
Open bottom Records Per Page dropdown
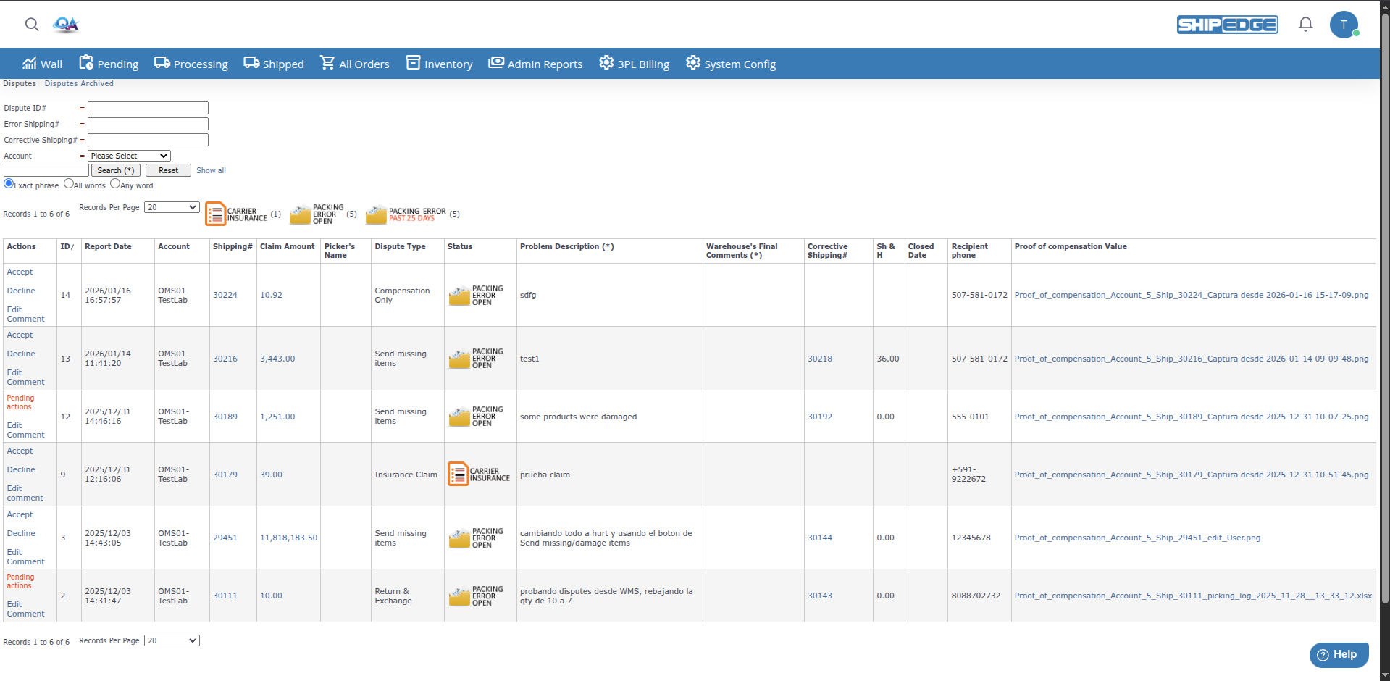click(x=172, y=640)
